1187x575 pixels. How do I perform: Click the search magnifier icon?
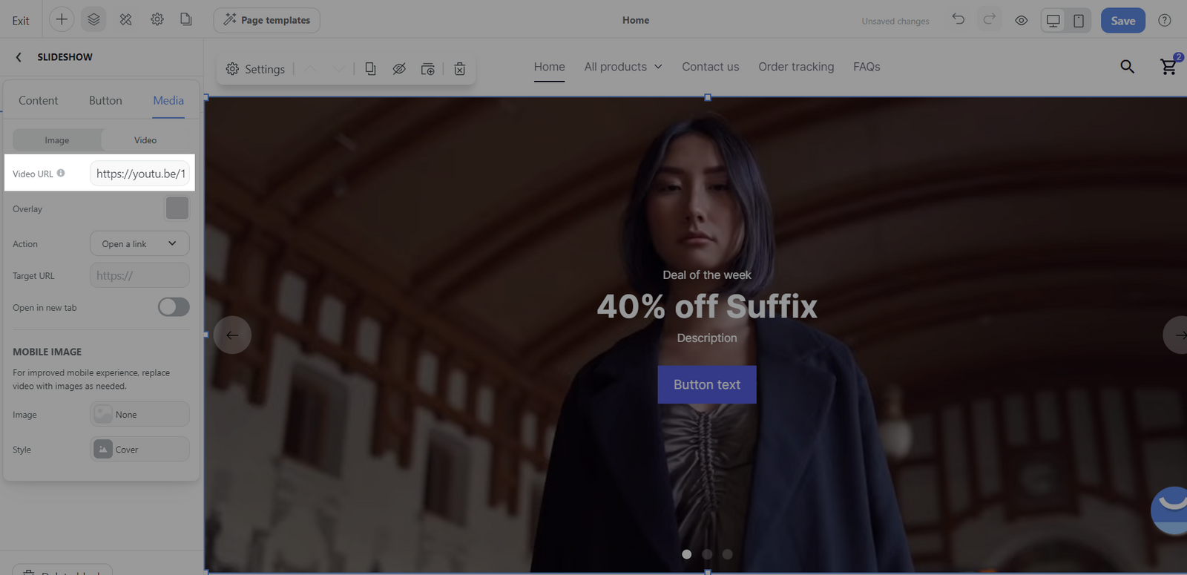tap(1127, 67)
